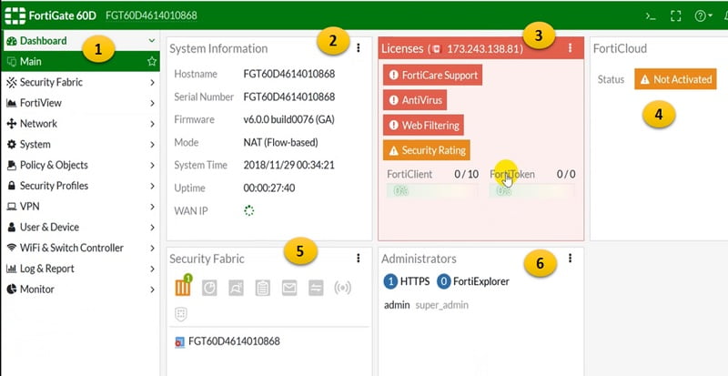Click the Hostname value FGT60D4614010868
The height and width of the screenshot is (376, 728).
pyautogui.click(x=289, y=74)
